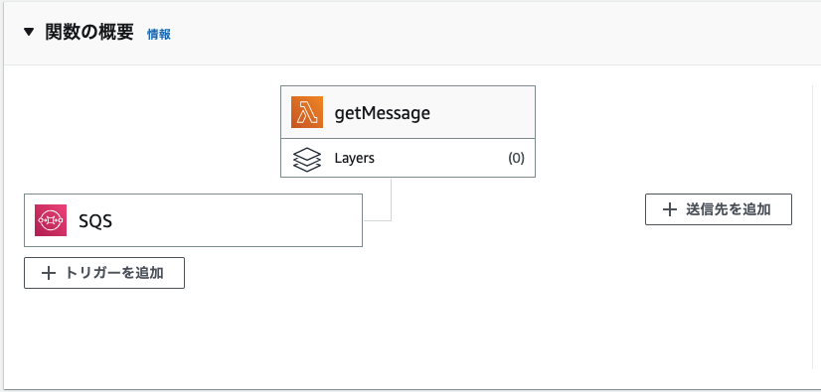The height and width of the screenshot is (392, 821).
Task: Click empty area of SQS trigger box
Action: [x=236, y=220]
